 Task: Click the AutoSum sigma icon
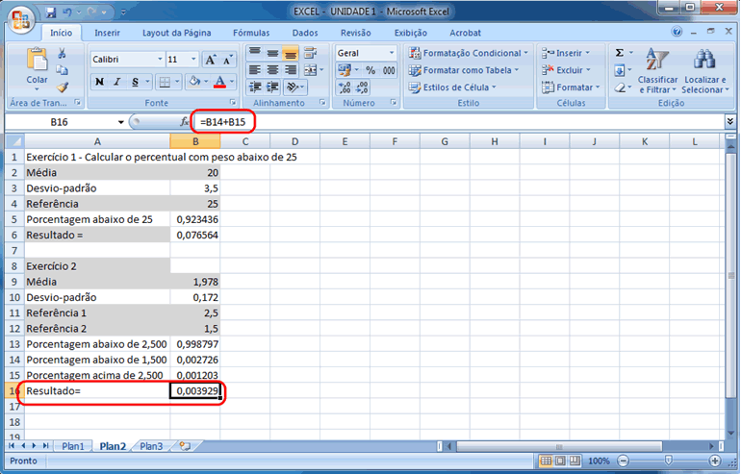pos(619,53)
